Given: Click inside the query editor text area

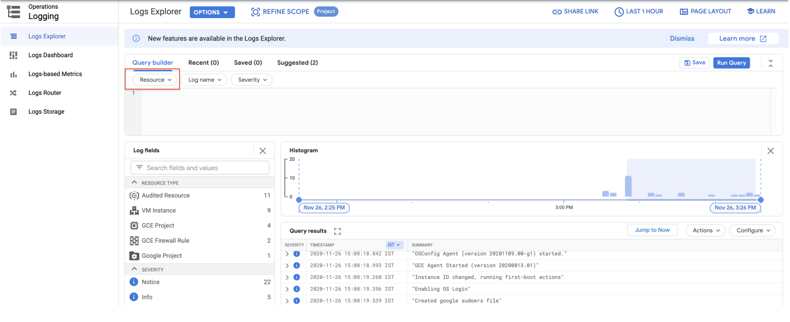Looking at the screenshot, I should (x=455, y=112).
